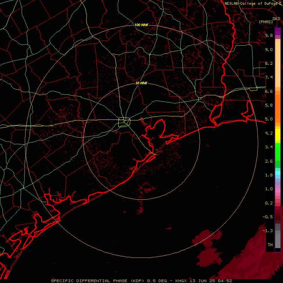The image size is (283, 283).
Task: Click the 13 JUN 25 04:52 timestamp
Action: tap(211, 281)
